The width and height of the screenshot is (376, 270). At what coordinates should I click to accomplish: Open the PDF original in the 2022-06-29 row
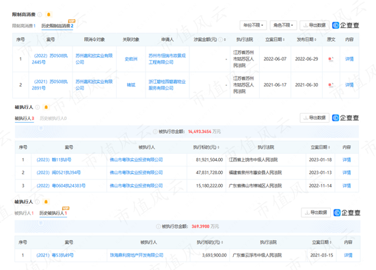click(331, 59)
